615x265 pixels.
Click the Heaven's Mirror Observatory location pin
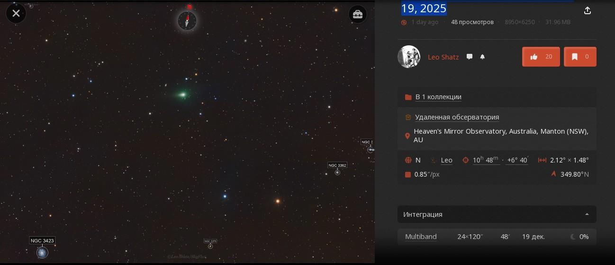click(407, 136)
